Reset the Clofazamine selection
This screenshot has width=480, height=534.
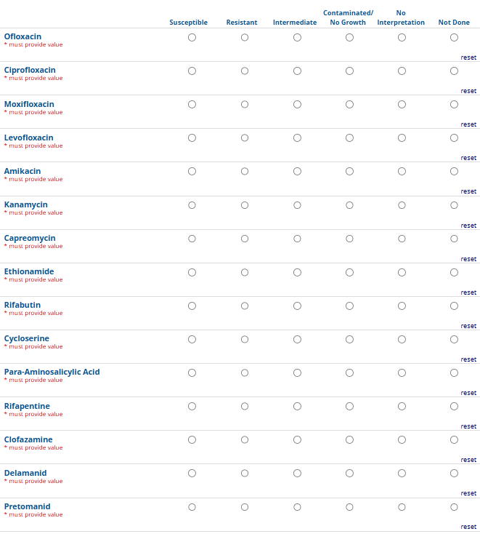[468, 460]
